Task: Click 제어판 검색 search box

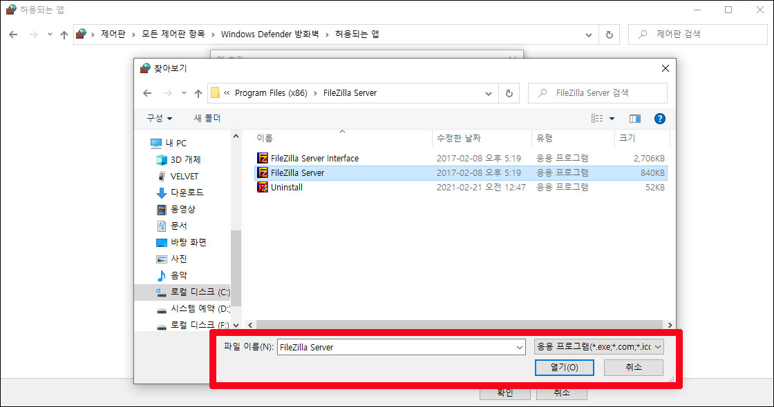Action: tap(697, 34)
